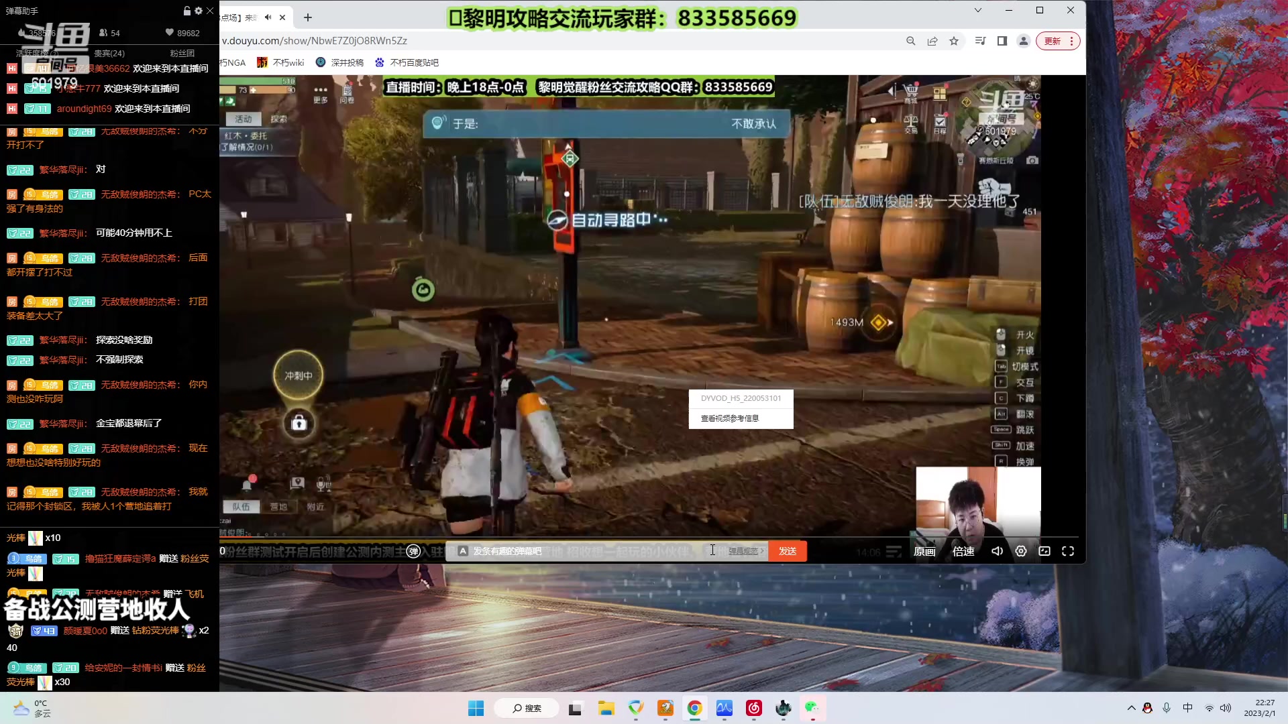Bookmark this page with the star
Screen dimensions: 1288x724
tap(954, 41)
